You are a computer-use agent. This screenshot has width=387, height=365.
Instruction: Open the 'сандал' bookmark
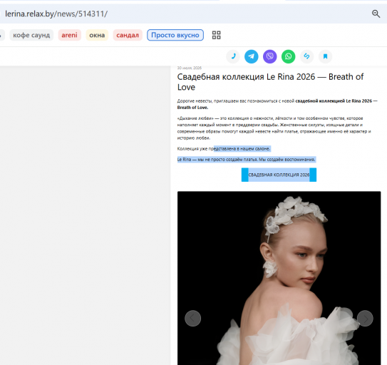128,35
